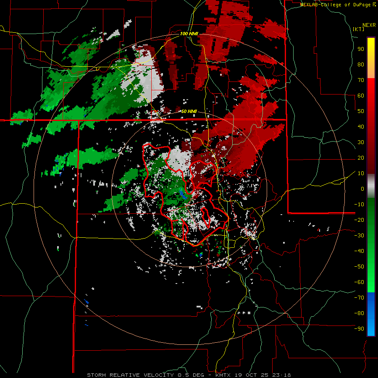Click the -80 value on the velocity scale

coord(359,313)
